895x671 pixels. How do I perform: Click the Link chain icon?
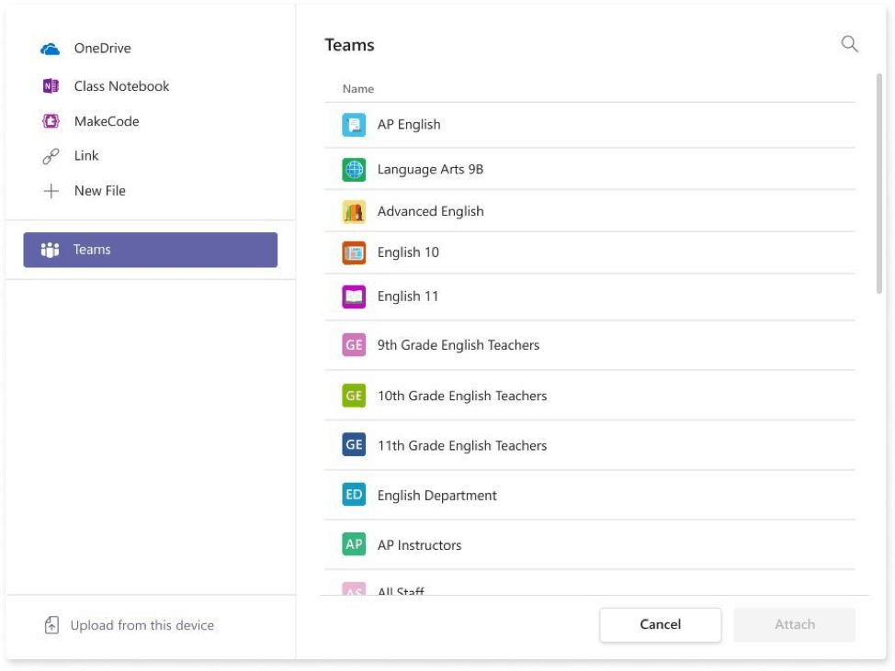pyautogui.click(x=51, y=156)
